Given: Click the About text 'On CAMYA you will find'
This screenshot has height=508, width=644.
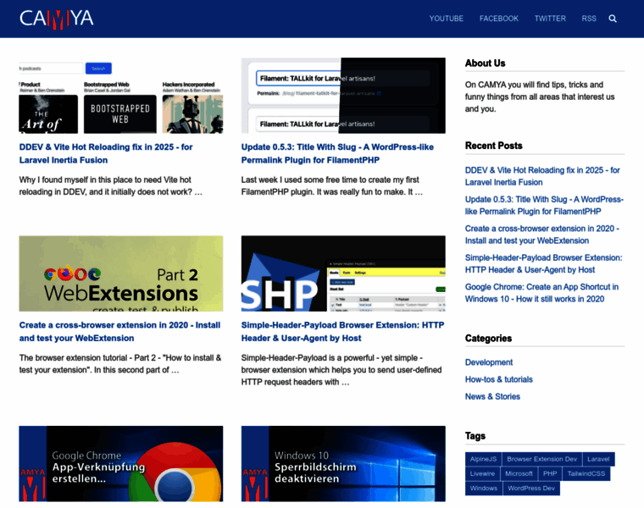Looking at the screenshot, I should [x=540, y=97].
